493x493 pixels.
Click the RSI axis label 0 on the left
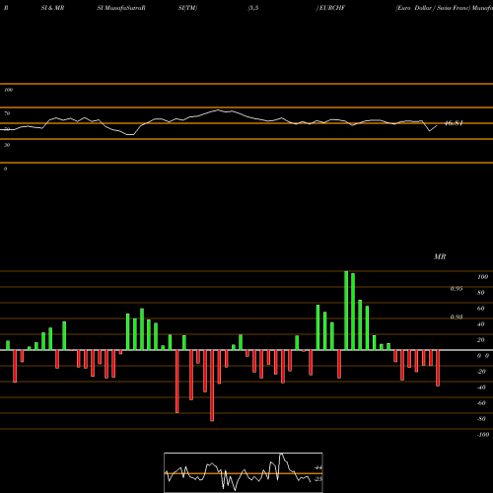tap(5, 169)
